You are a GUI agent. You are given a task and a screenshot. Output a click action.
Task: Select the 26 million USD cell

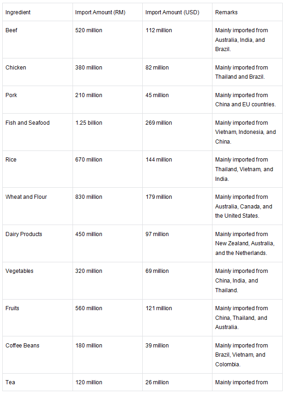[x=177, y=382]
